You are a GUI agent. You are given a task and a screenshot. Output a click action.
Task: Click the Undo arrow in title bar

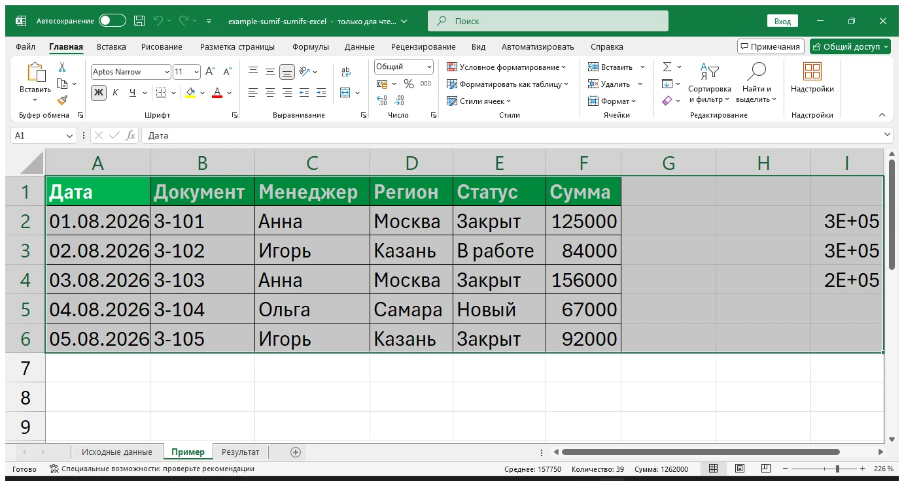pyautogui.click(x=158, y=21)
